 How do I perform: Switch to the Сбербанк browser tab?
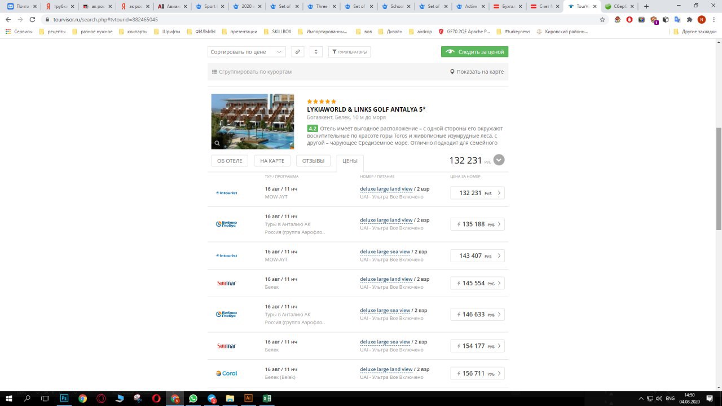tap(619, 6)
